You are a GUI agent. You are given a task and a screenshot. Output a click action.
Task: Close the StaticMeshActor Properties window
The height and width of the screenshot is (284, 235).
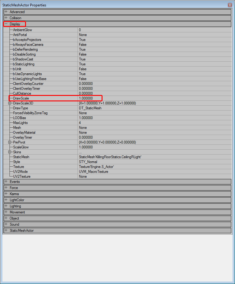230,5
